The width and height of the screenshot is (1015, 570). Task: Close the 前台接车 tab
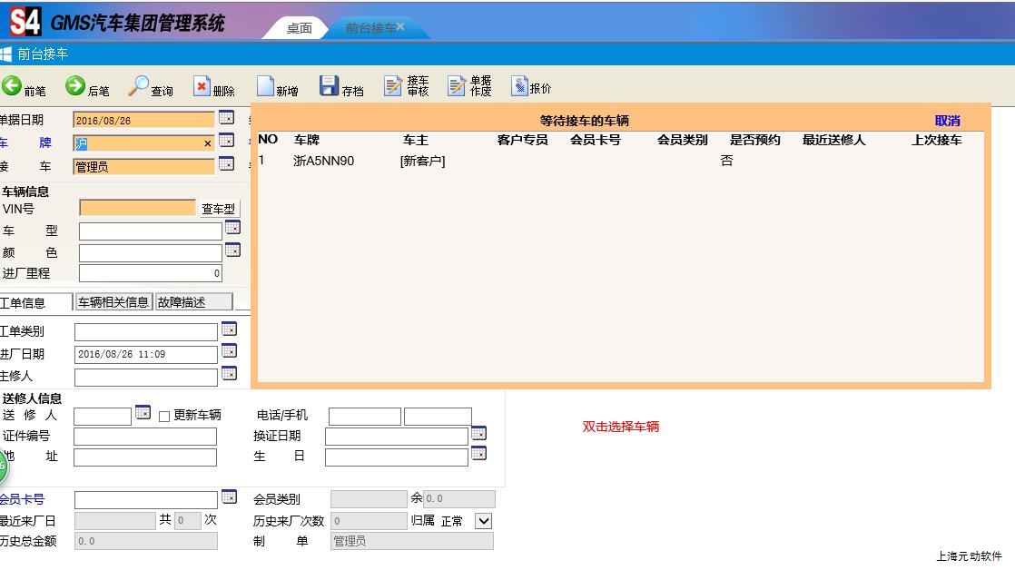(x=400, y=26)
